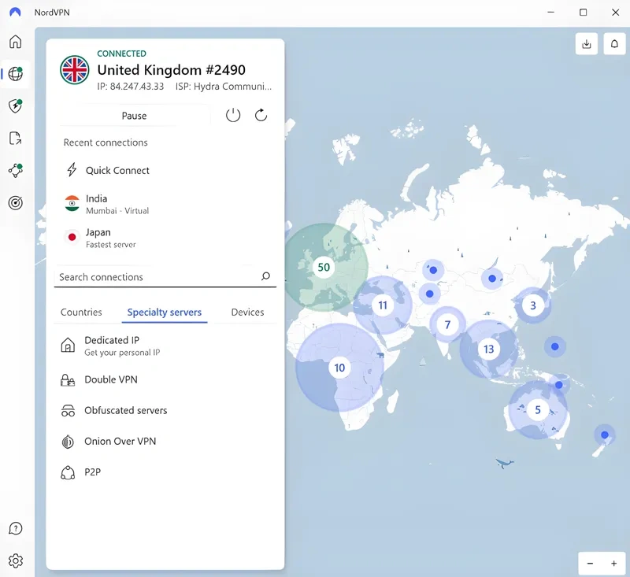This screenshot has height=577, width=630.
Task: Click the P2P icon
Action: click(x=68, y=472)
